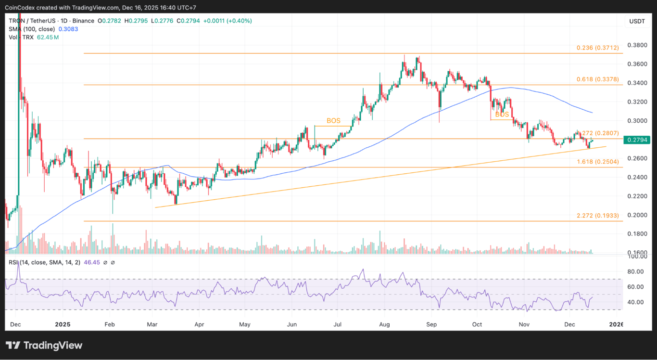Toggle the Vol TRX volume overlay
657x360 pixels.
coord(22,37)
